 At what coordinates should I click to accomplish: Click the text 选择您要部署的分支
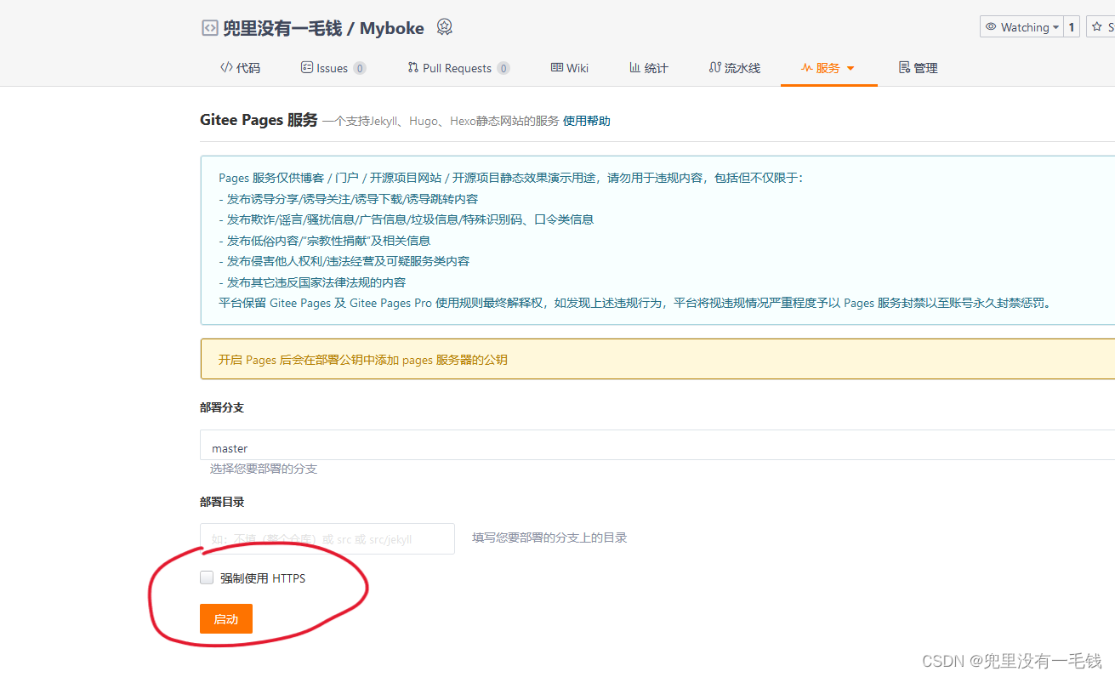click(264, 469)
